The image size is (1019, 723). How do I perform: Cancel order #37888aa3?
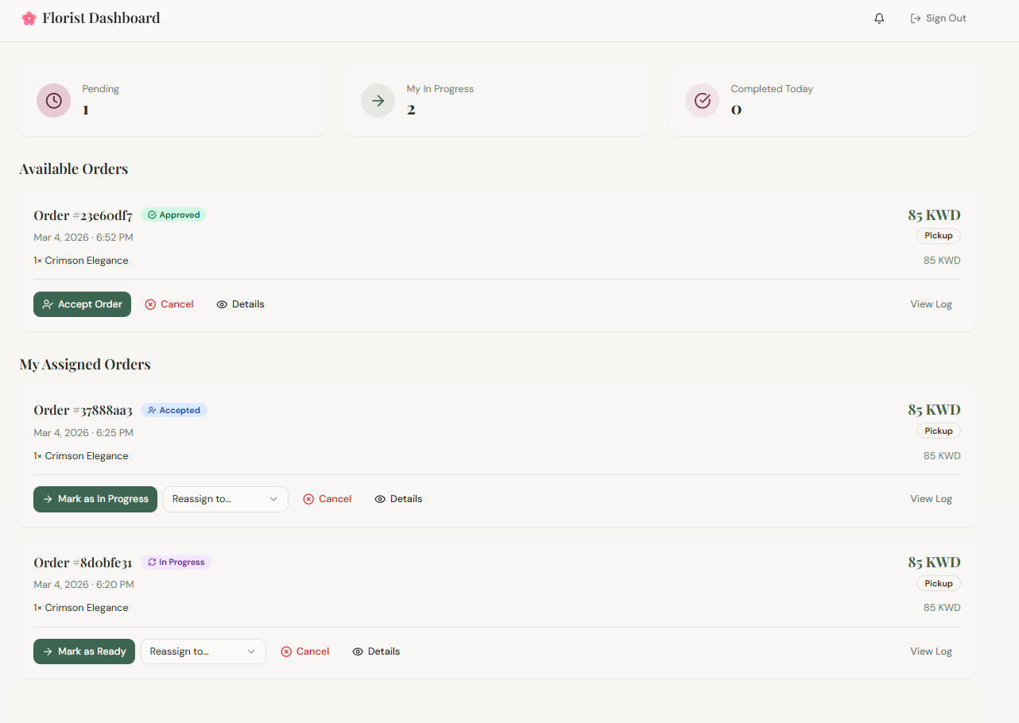(x=327, y=499)
